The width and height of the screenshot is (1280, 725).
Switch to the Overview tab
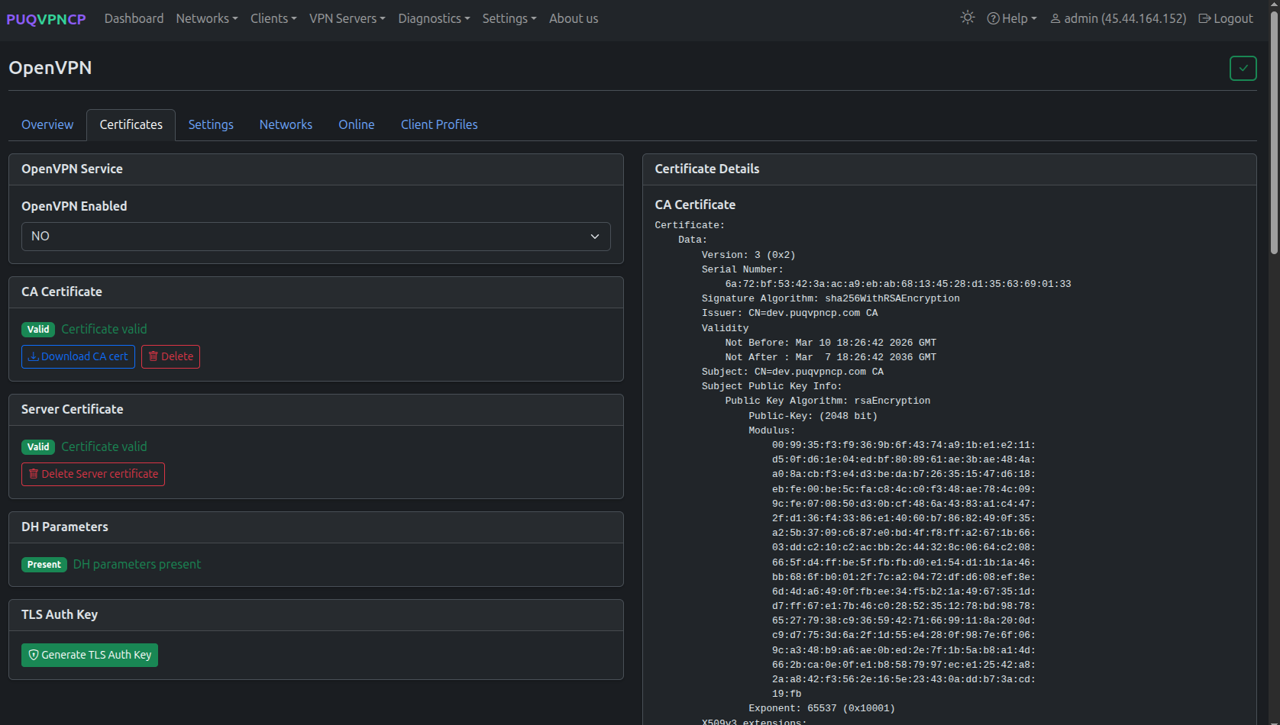pyautogui.click(x=47, y=124)
